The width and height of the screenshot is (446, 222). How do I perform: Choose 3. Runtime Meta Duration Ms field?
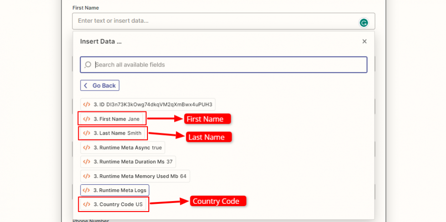(x=128, y=161)
